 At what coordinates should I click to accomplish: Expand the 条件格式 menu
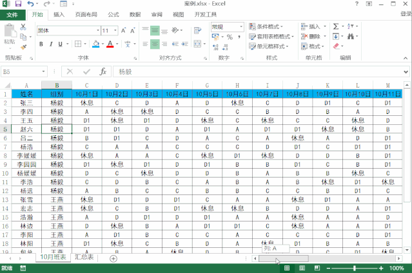coord(266,26)
